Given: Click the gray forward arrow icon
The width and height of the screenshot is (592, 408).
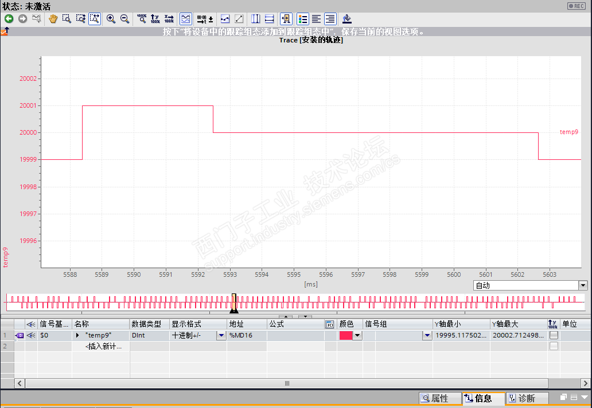Looking at the screenshot, I should [22, 18].
